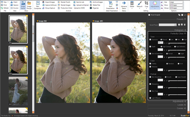Image resolution: width=190 pixels, height=117 pixels.
Task: Click the Start Presentation cart icon
Action: tap(111, 4)
